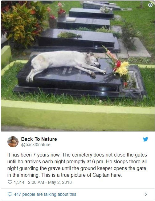Image resolution: width=155 pixels, height=201 pixels.
Task: Open the Twitter bird logo link
Action: [x=145, y=139]
